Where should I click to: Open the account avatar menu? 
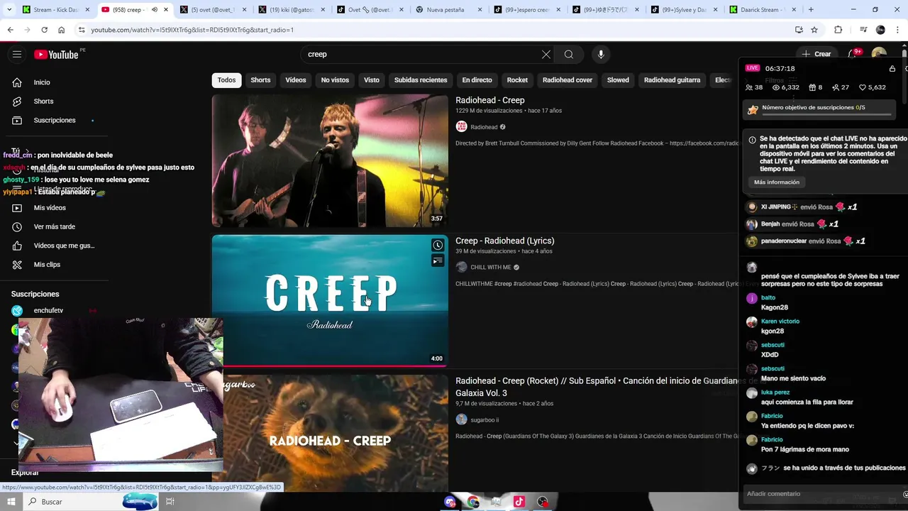[x=879, y=54]
